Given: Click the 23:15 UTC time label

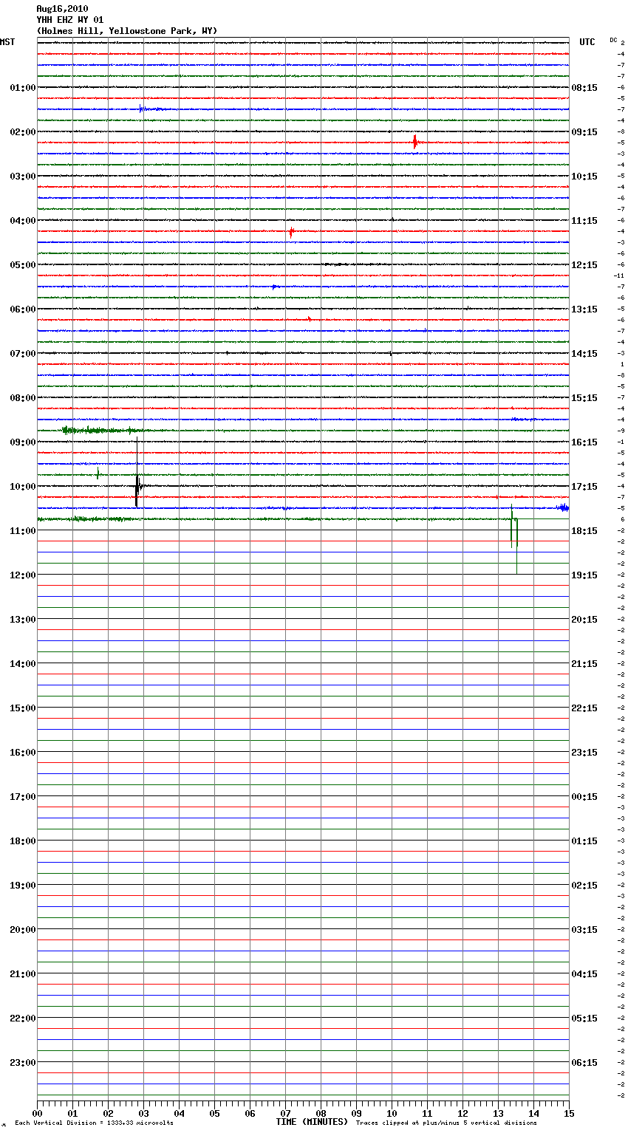Looking at the screenshot, I should tap(584, 752).
